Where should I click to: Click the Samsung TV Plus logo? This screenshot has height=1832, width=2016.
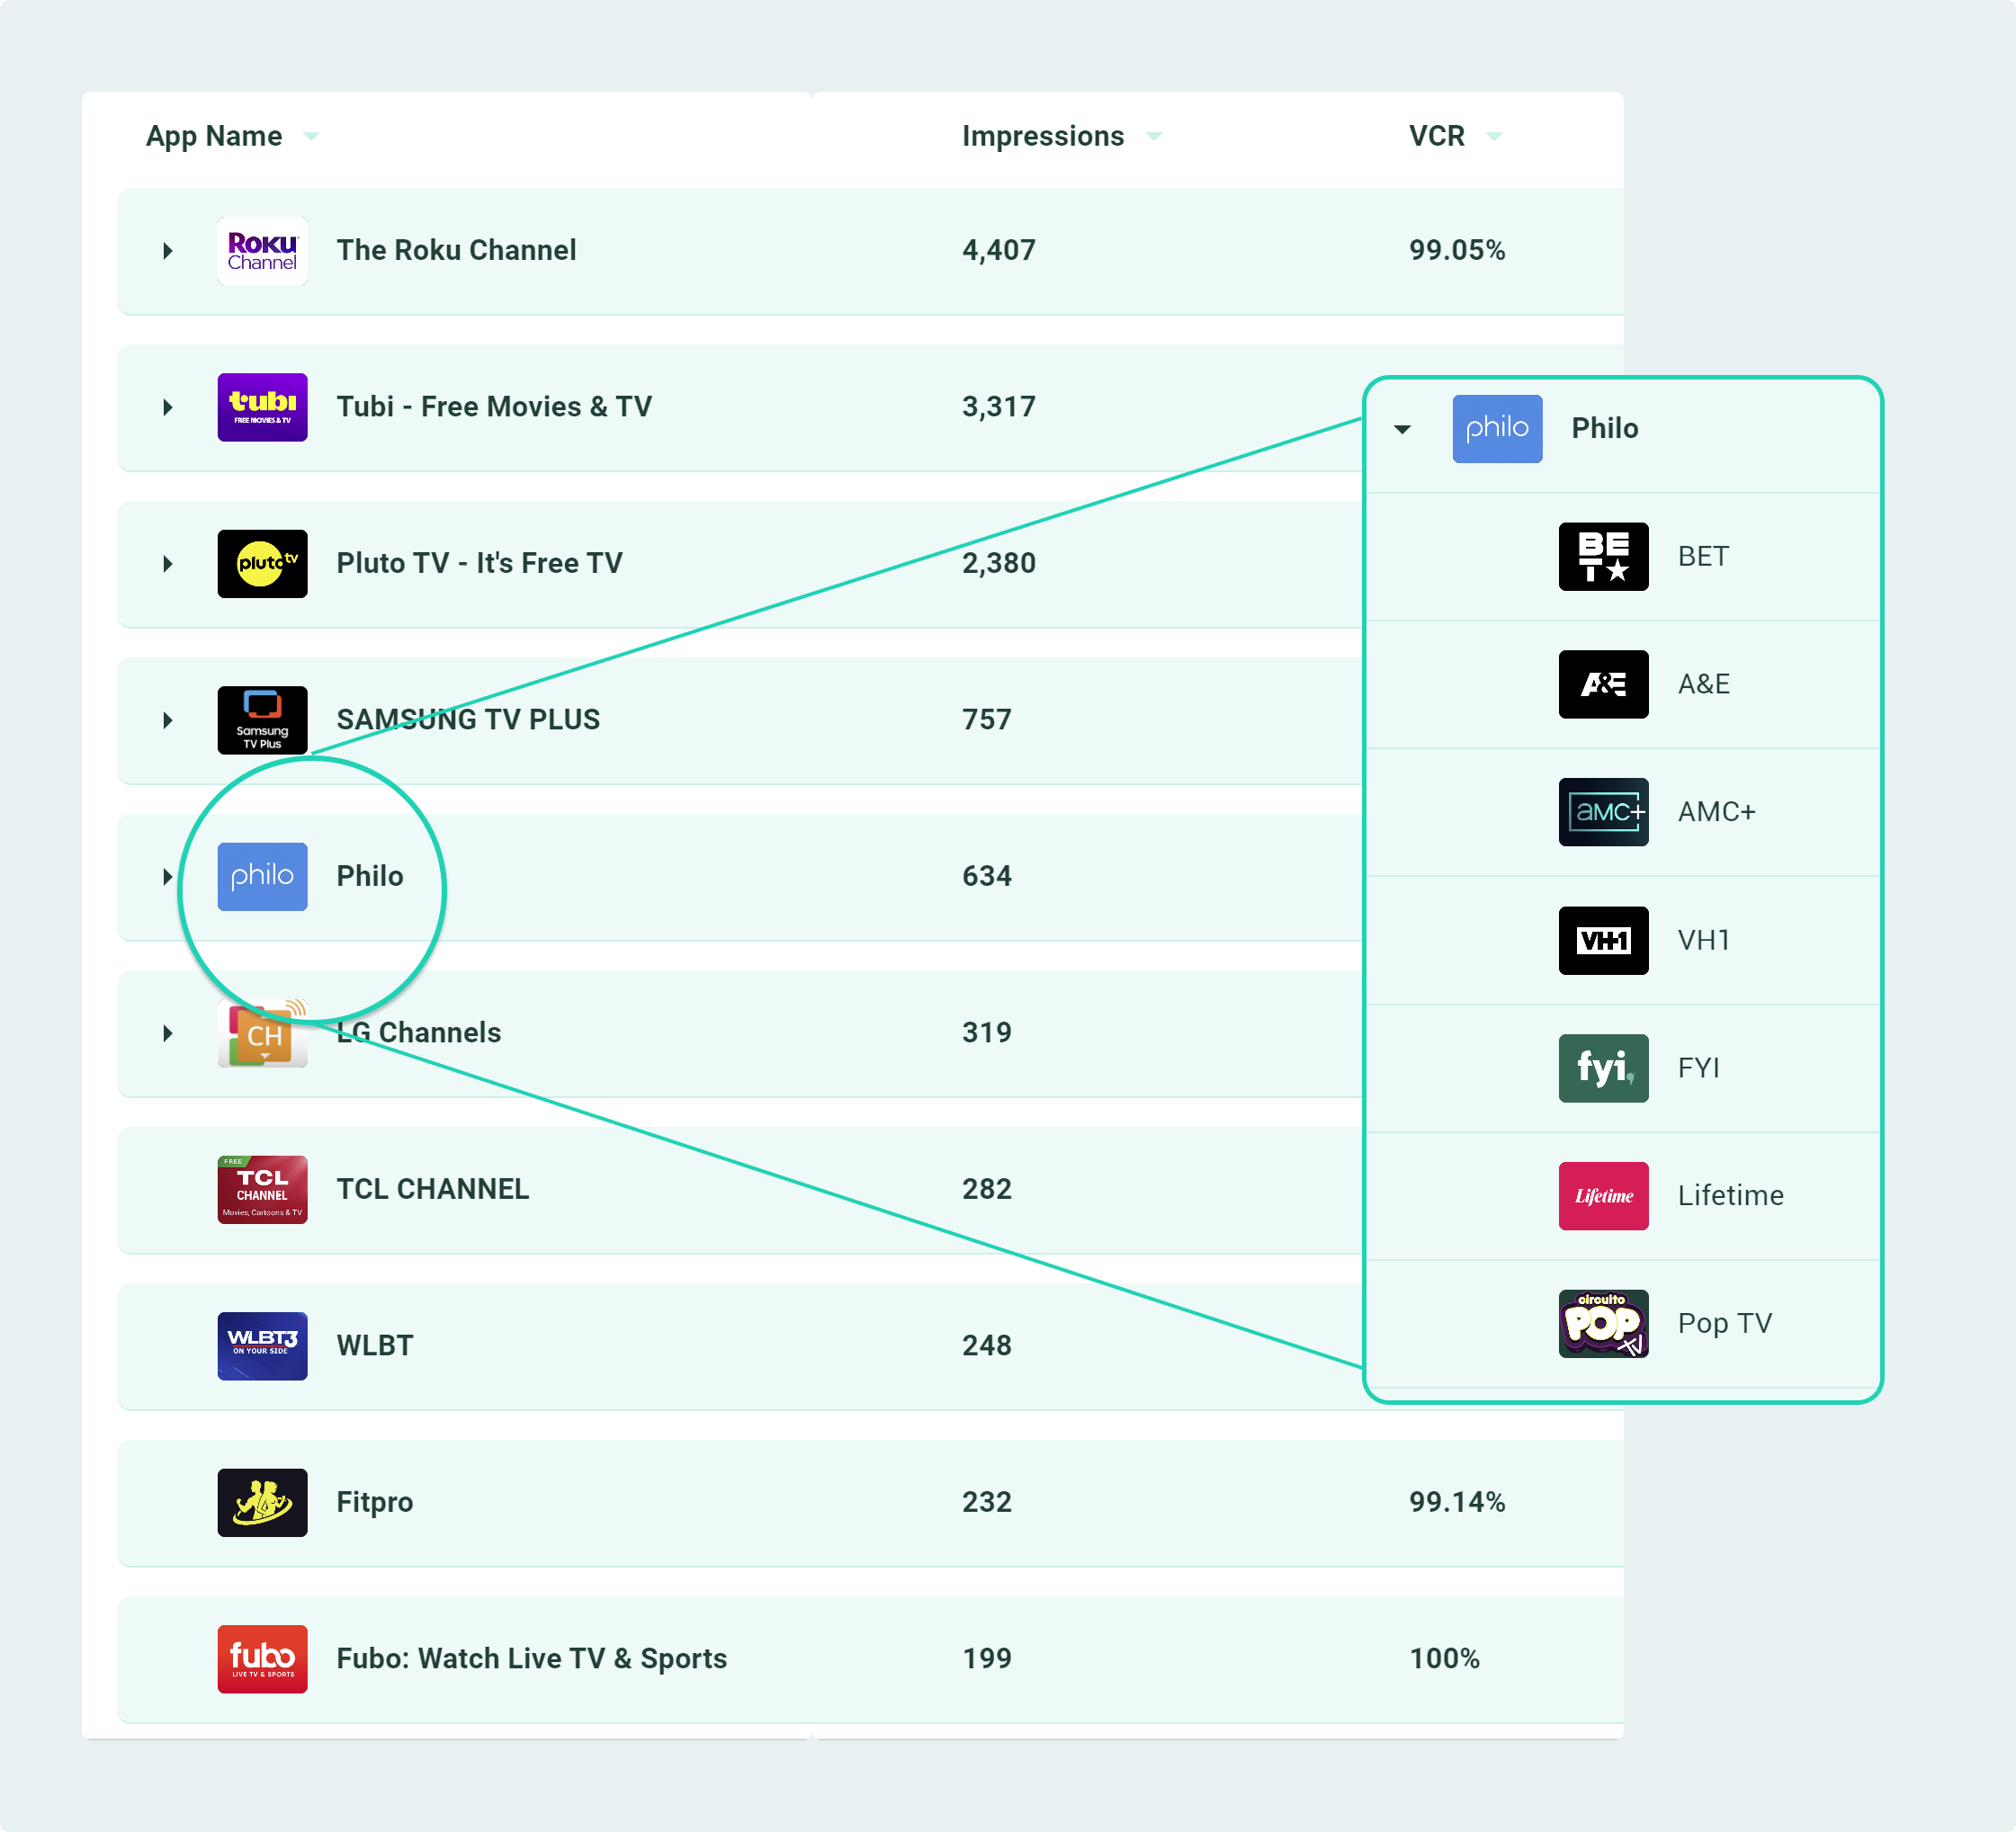(x=262, y=720)
